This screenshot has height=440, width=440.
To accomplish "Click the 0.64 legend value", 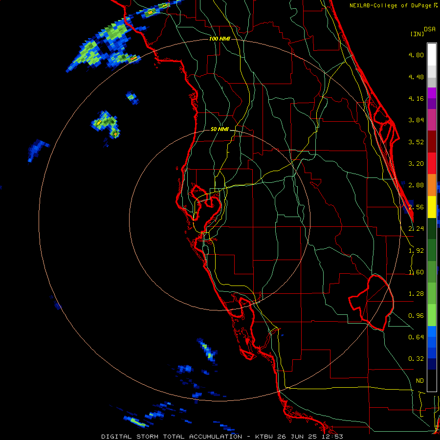I will click(416, 337).
